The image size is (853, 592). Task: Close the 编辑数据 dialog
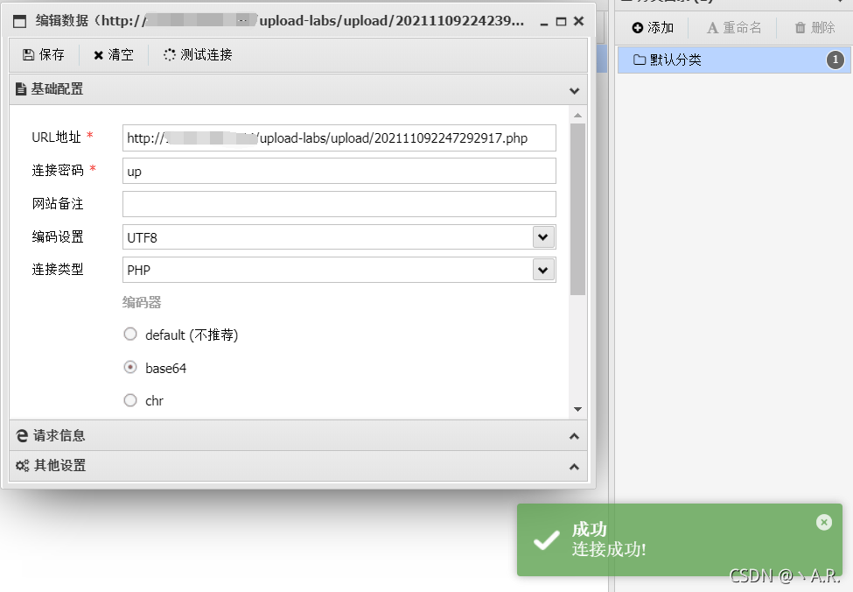tap(579, 21)
